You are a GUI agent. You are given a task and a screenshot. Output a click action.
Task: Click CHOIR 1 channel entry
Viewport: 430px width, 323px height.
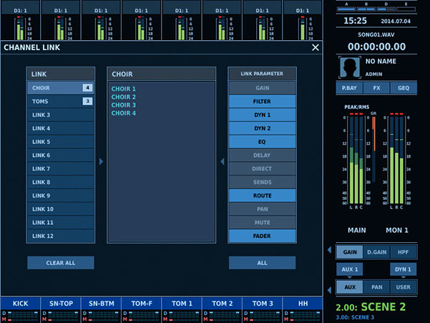[123, 89]
